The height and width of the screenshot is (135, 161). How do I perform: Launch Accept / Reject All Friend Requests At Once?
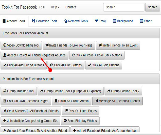tap(34, 55)
